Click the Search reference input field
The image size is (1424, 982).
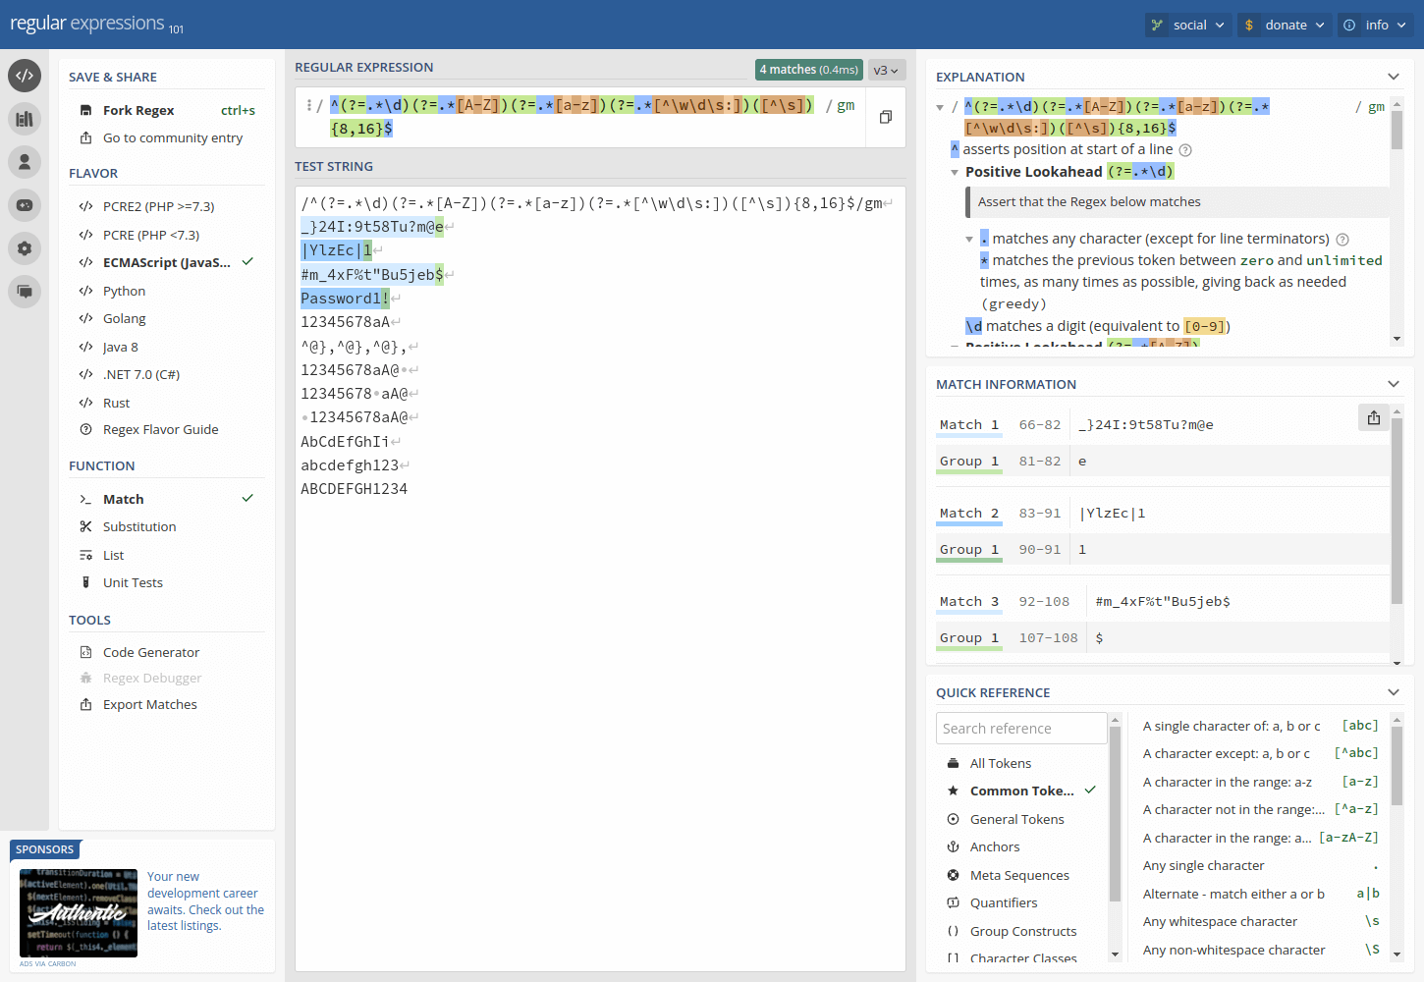[1021, 728]
